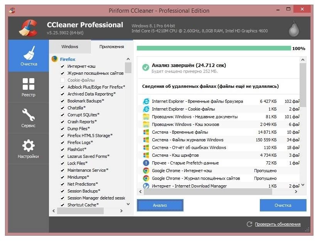Screen dimensions: 320x243
Task: Toggle Shortcut Cache checkbox
Action: coord(62,205)
